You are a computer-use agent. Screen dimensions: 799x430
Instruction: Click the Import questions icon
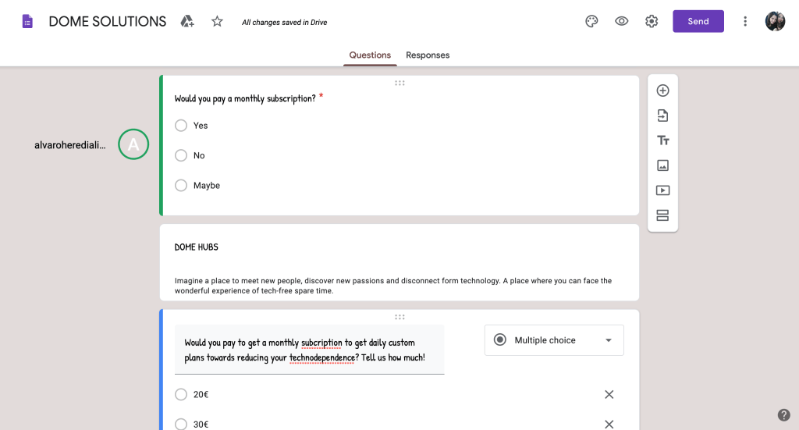[662, 115]
